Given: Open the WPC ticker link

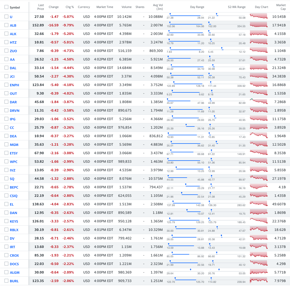Looking at the screenshot, I should point(14,162).
